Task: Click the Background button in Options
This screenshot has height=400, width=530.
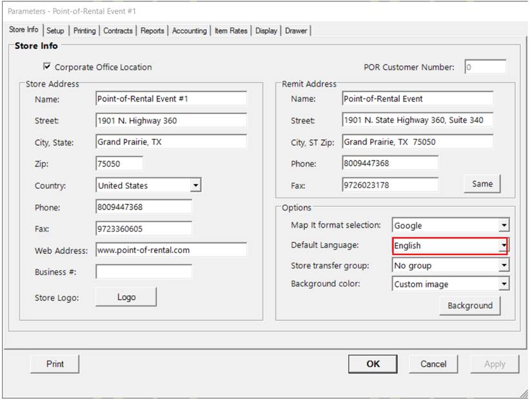Action: click(470, 305)
